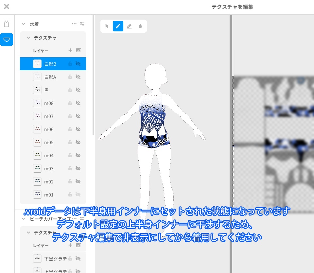Select the tops category in the left sidebar
Image resolution: width=314 pixels, height=273 pixels.
[7, 24]
